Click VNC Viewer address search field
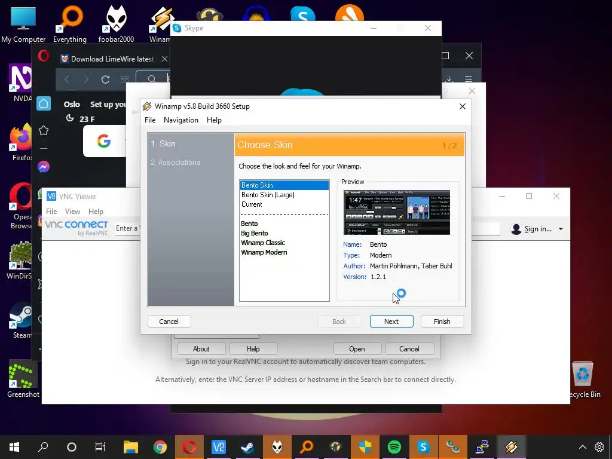 point(307,228)
